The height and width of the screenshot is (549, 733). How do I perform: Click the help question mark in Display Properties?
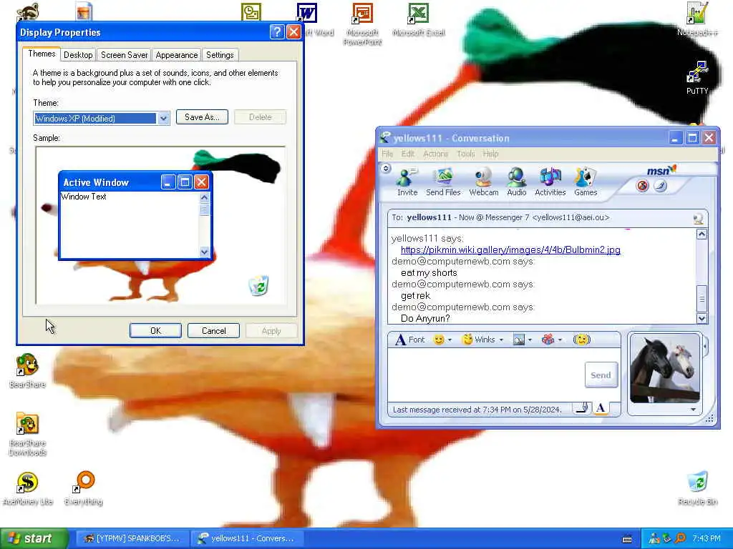(277, 31)
